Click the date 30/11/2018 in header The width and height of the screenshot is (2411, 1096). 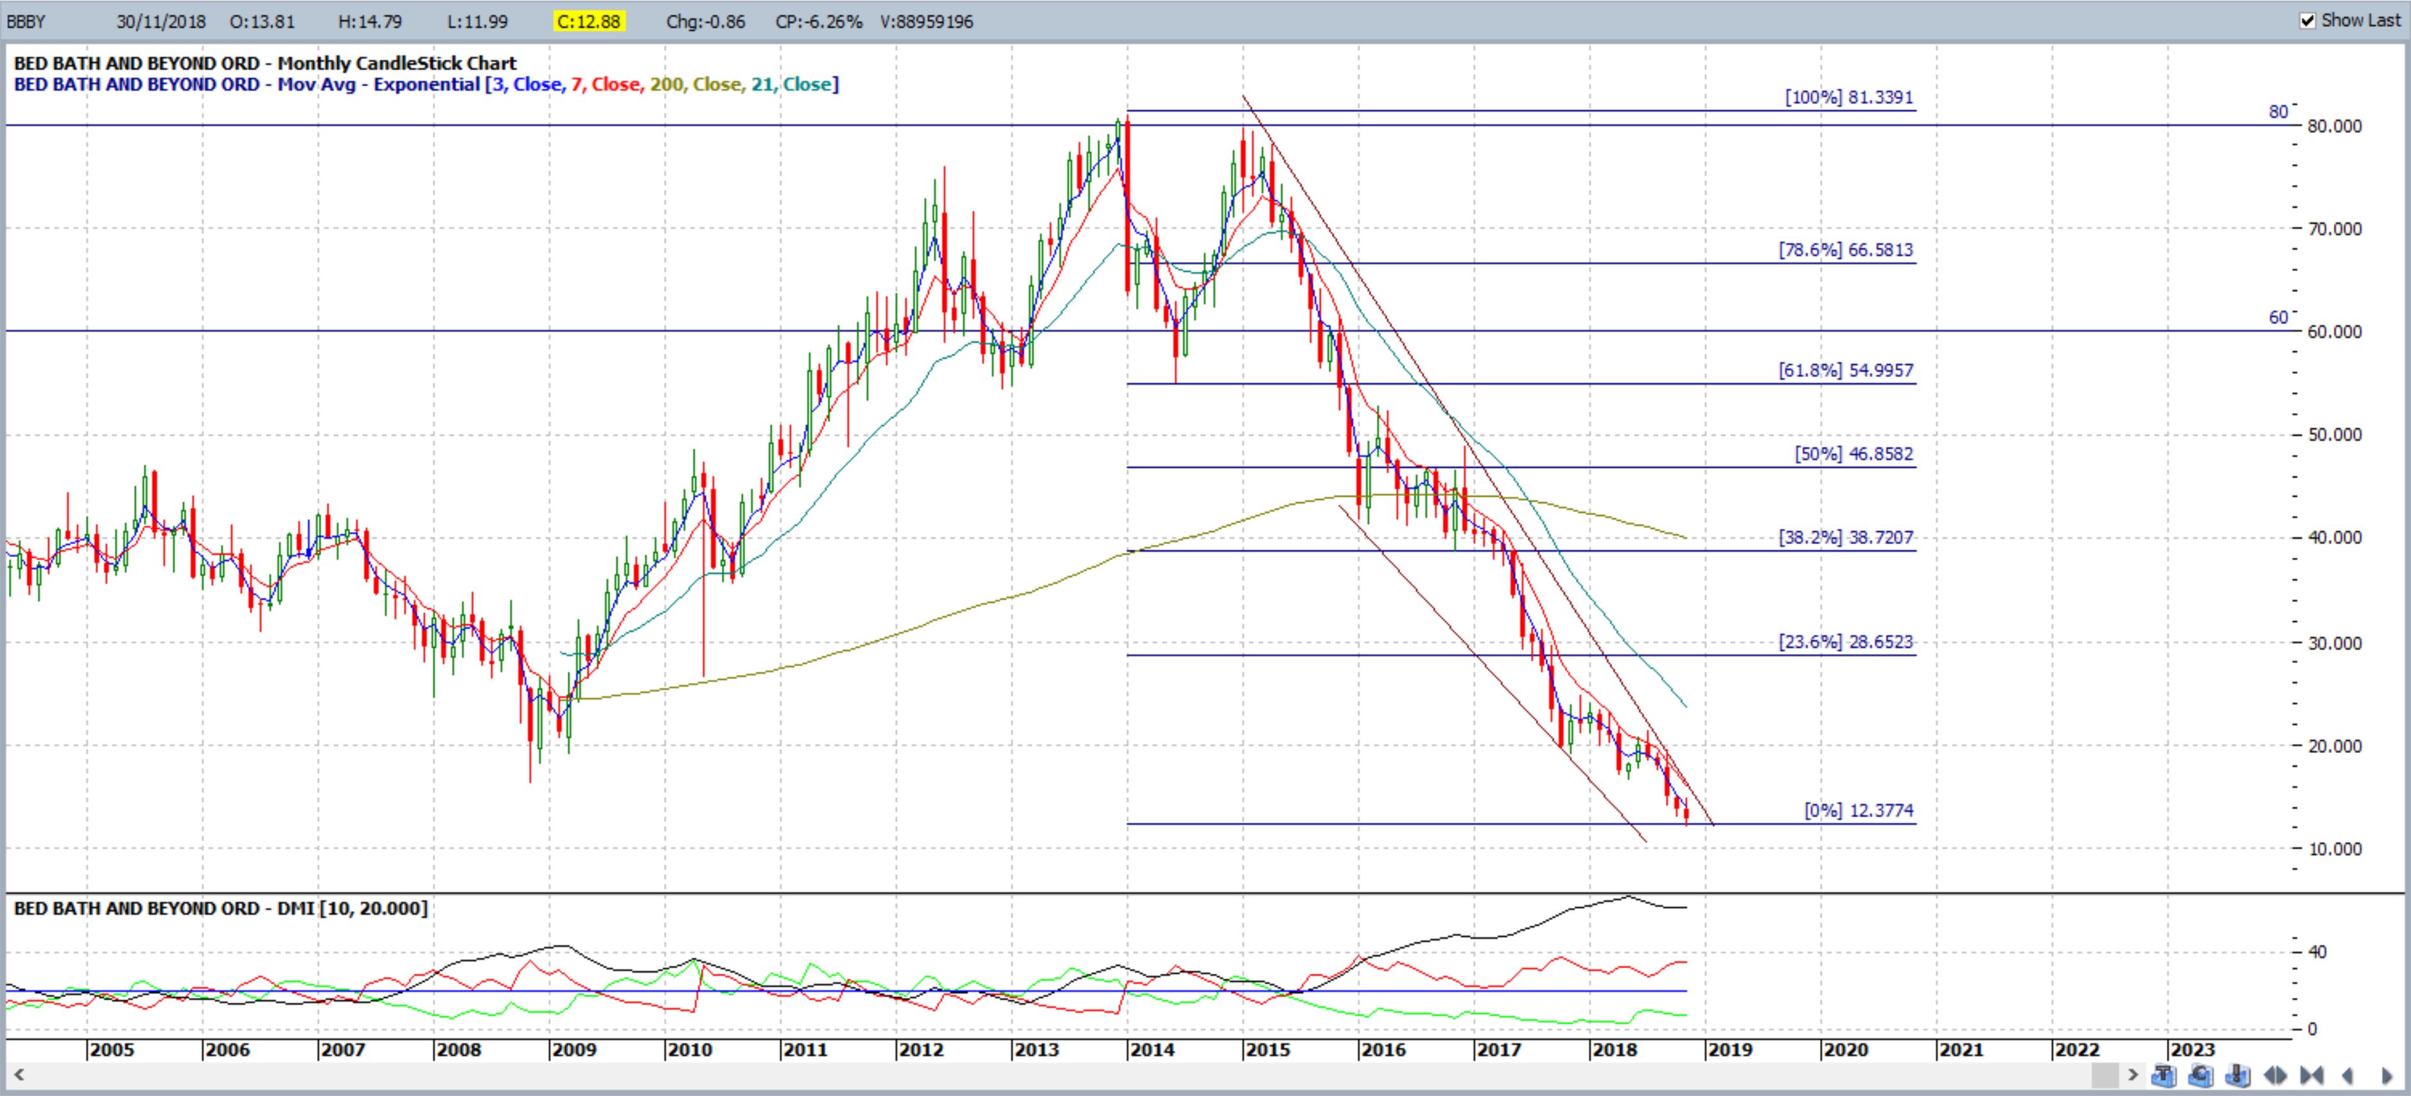pyautogui.click(x=161, y=22)
